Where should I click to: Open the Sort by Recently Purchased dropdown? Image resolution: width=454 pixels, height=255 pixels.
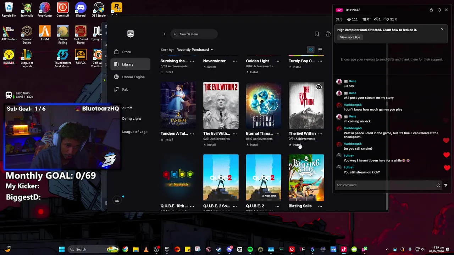tap(195, 50)
